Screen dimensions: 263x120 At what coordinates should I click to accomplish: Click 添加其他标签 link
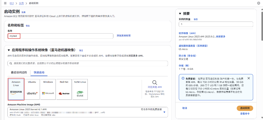click(123, 35)
